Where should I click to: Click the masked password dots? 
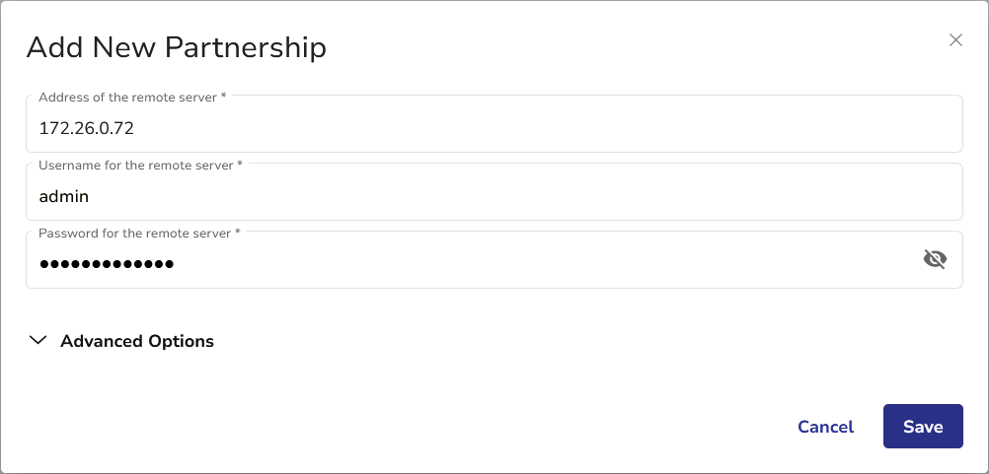tap(106, 264)
